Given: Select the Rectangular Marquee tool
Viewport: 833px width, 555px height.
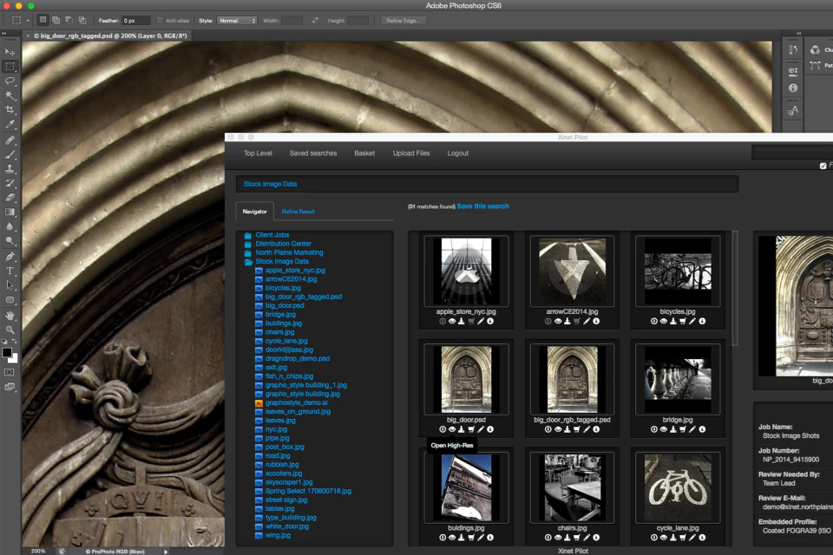Looking at the screenshot, I should [x=10, y=67].
